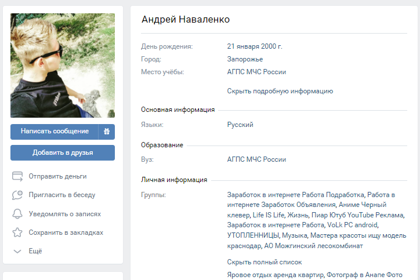
Task: Open group Заработок в интернете Работа Подработка
Action: click(x=296, y=195)
